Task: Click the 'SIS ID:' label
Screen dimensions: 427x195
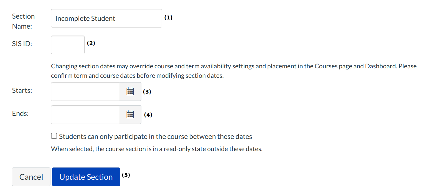Action: pos(22,44)
